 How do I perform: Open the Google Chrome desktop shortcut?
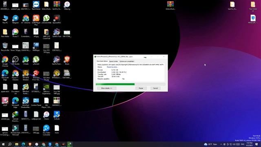(x=5, y=61)
